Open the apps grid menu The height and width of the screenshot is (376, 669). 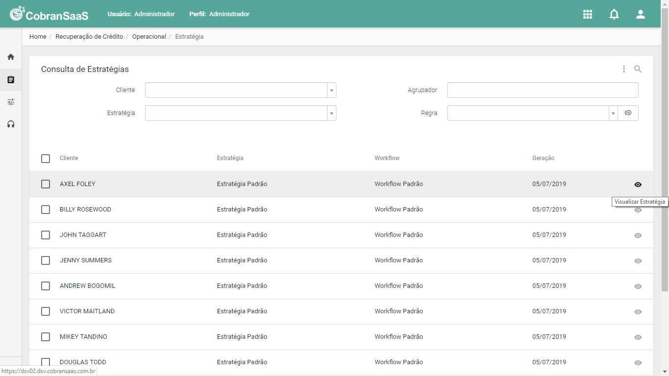click(x=588, y=14)
